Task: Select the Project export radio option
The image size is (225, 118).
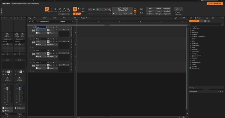Action: pos(177,12)
